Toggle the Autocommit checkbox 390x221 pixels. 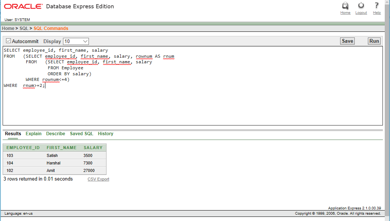tap(8, 40)
